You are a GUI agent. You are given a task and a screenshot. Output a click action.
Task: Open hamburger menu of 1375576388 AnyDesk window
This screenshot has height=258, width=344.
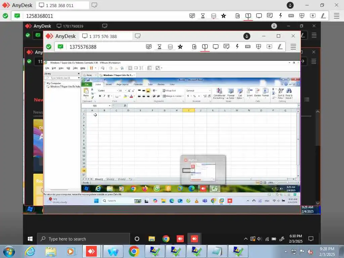click(x=293, y=47)
